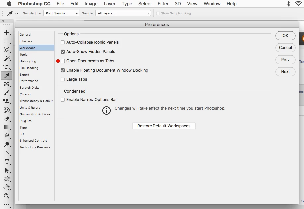Select the Eyedropper tool in toolbar

(x=6, y=76)
